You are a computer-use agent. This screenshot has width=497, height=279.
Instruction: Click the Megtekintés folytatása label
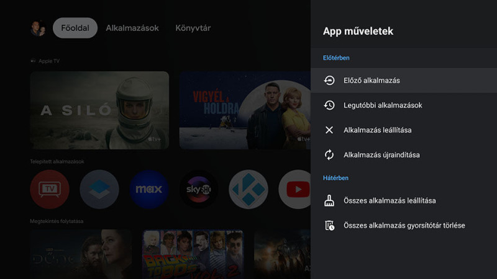pos(57,221)
